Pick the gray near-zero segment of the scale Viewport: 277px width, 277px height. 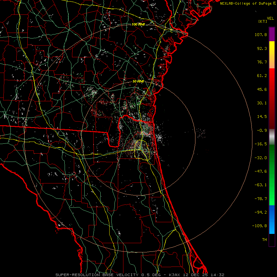click(x=272, y=137)
